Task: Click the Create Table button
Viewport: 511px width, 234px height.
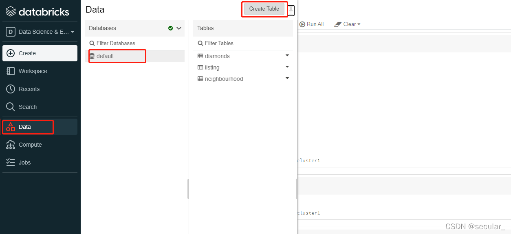Action: [x=264, y=9]
